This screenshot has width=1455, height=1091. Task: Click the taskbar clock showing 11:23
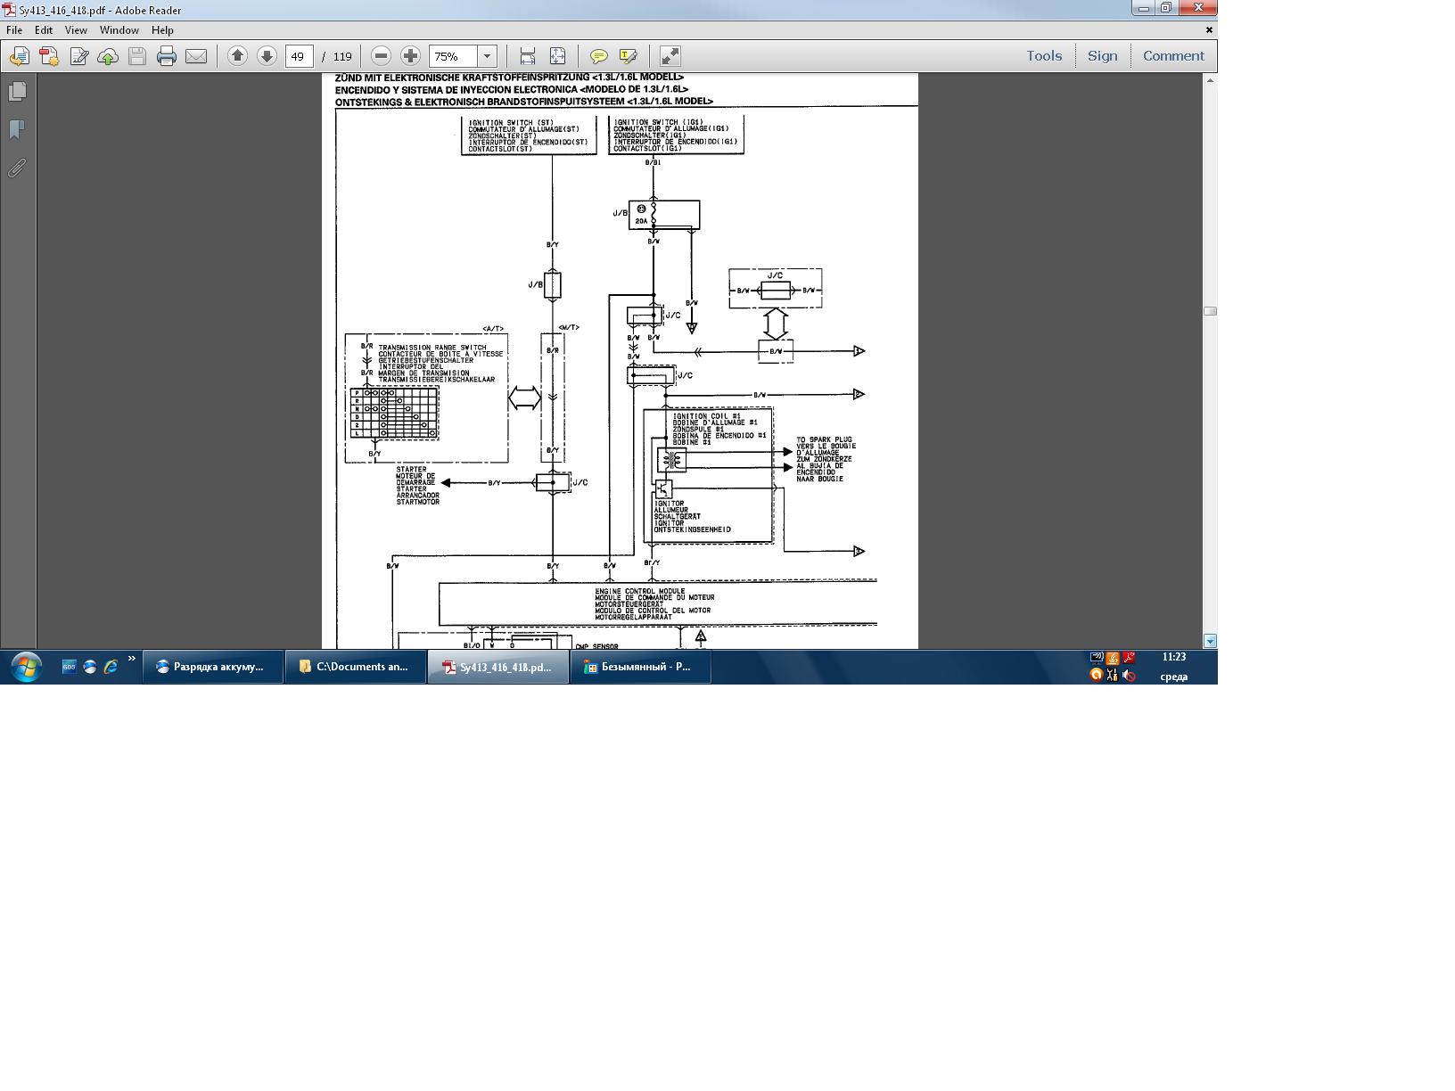click(x=1174, y=657)
